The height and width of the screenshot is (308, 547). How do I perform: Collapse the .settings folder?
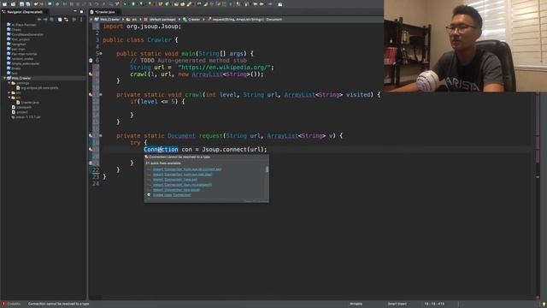coord(9,83)
